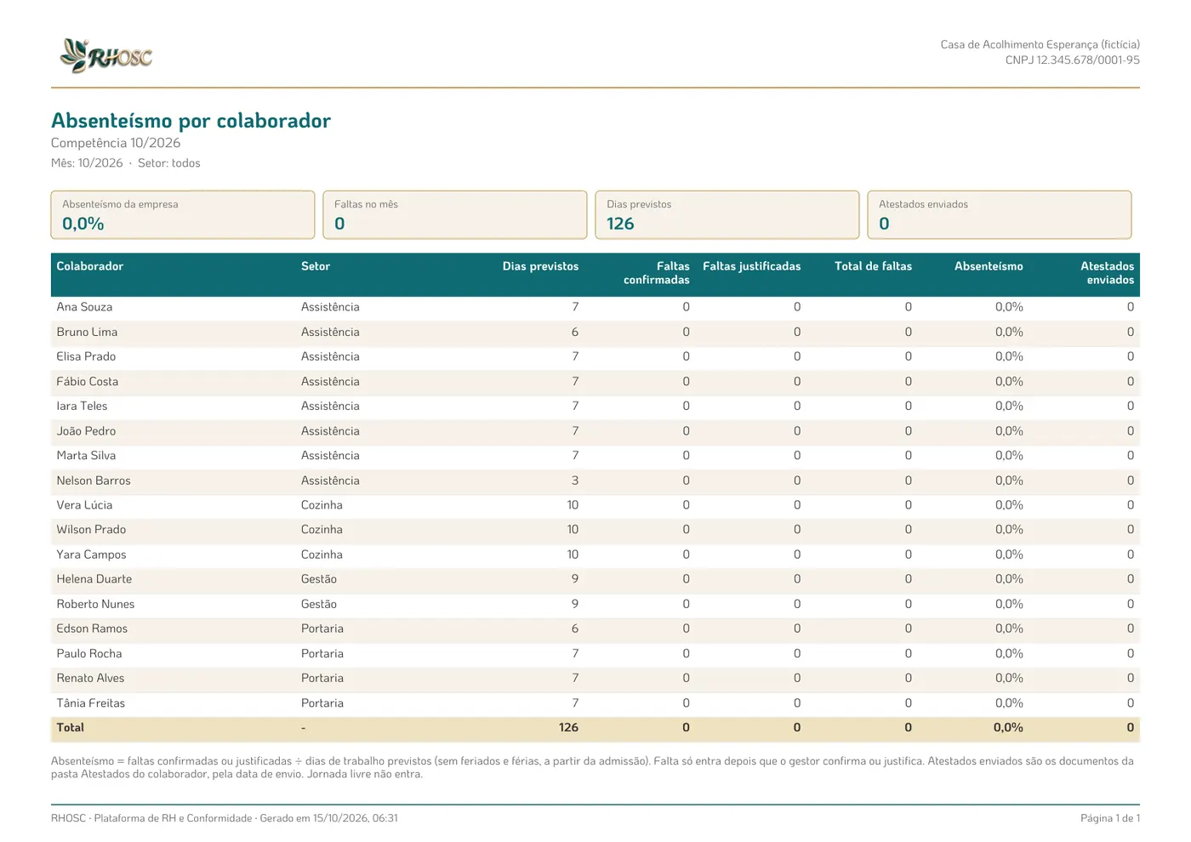
Task: Click the Dias previstos 126 card
Action: click(727, 214)
